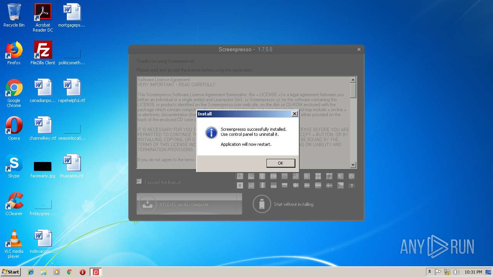Image resolution: width=493 pixels, height=277 pixels.
Task: Open Action Center flag tray icon
Action: (438, 272)
